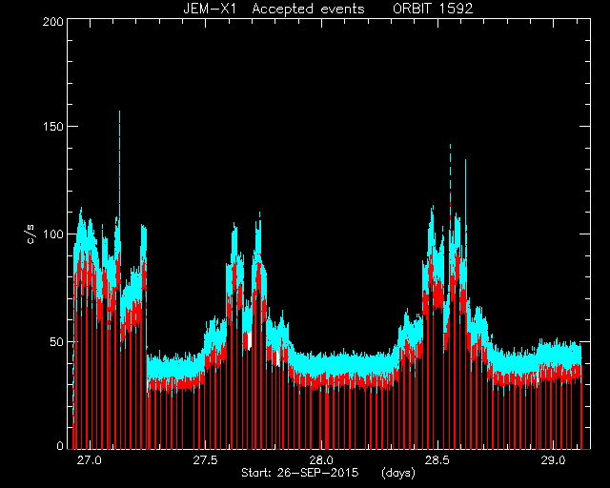Click the 'ORBIT 1592' text in title
Screen dimensions: 610x488
[433, 9]
